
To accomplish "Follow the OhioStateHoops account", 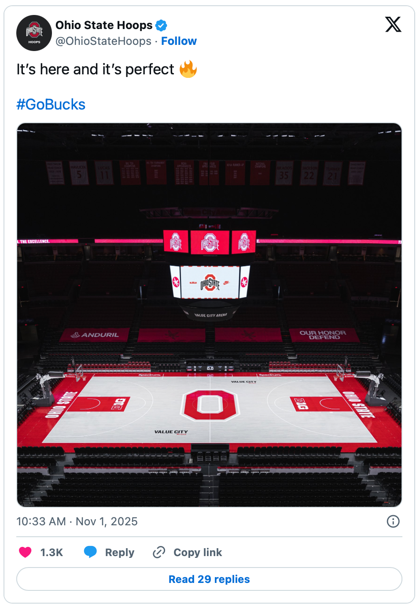I will point(179,41).
